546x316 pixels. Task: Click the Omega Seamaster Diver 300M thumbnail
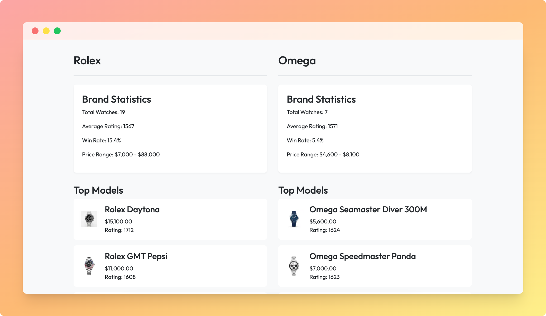[x=294, y=219]
